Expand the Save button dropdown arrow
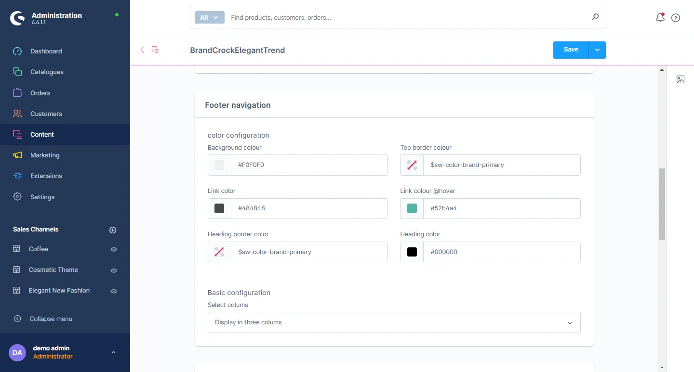Image resolution: width=694 pixels, height=372 pixels. tap(597, 50)
